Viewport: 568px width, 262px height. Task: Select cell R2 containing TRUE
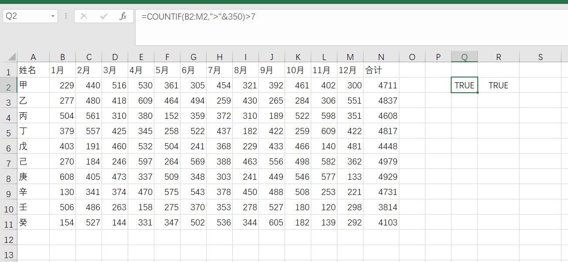pyautogui.click(x=498, y=85)
